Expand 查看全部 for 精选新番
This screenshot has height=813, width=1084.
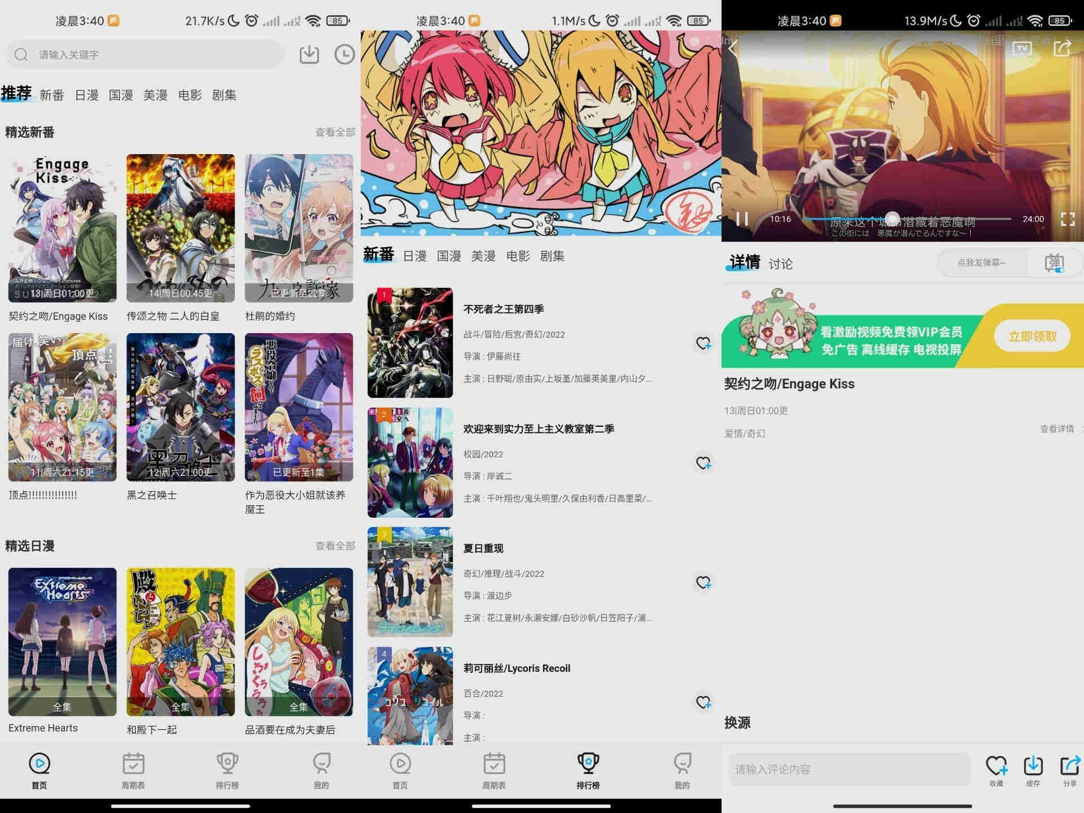click(335, 132)
